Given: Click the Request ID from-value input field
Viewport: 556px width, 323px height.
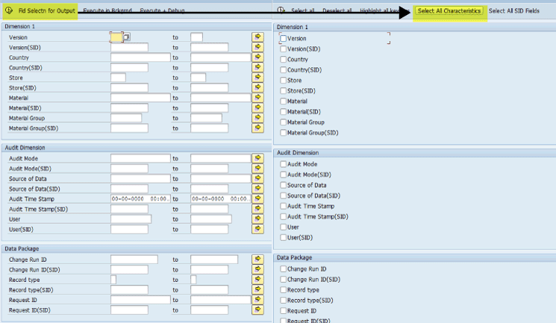Looking at the screenshot, I should pos(140,300).
